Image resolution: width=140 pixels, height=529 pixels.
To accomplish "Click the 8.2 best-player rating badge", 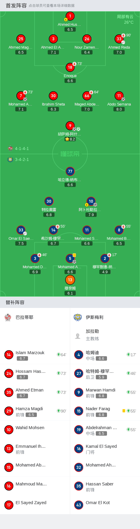I will [70, 139].
